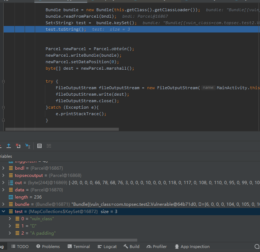Open the Logcat tool window
This screenshot has width=260, height=252.
tap(107, 247)
